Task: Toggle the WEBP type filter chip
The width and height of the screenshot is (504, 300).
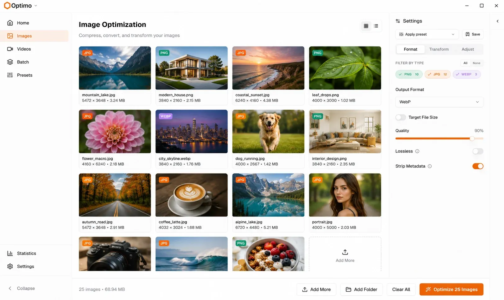Action: pos(466,74)
